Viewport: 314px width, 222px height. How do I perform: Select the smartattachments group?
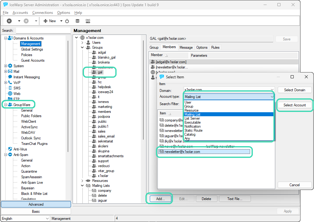pos(108,156)
